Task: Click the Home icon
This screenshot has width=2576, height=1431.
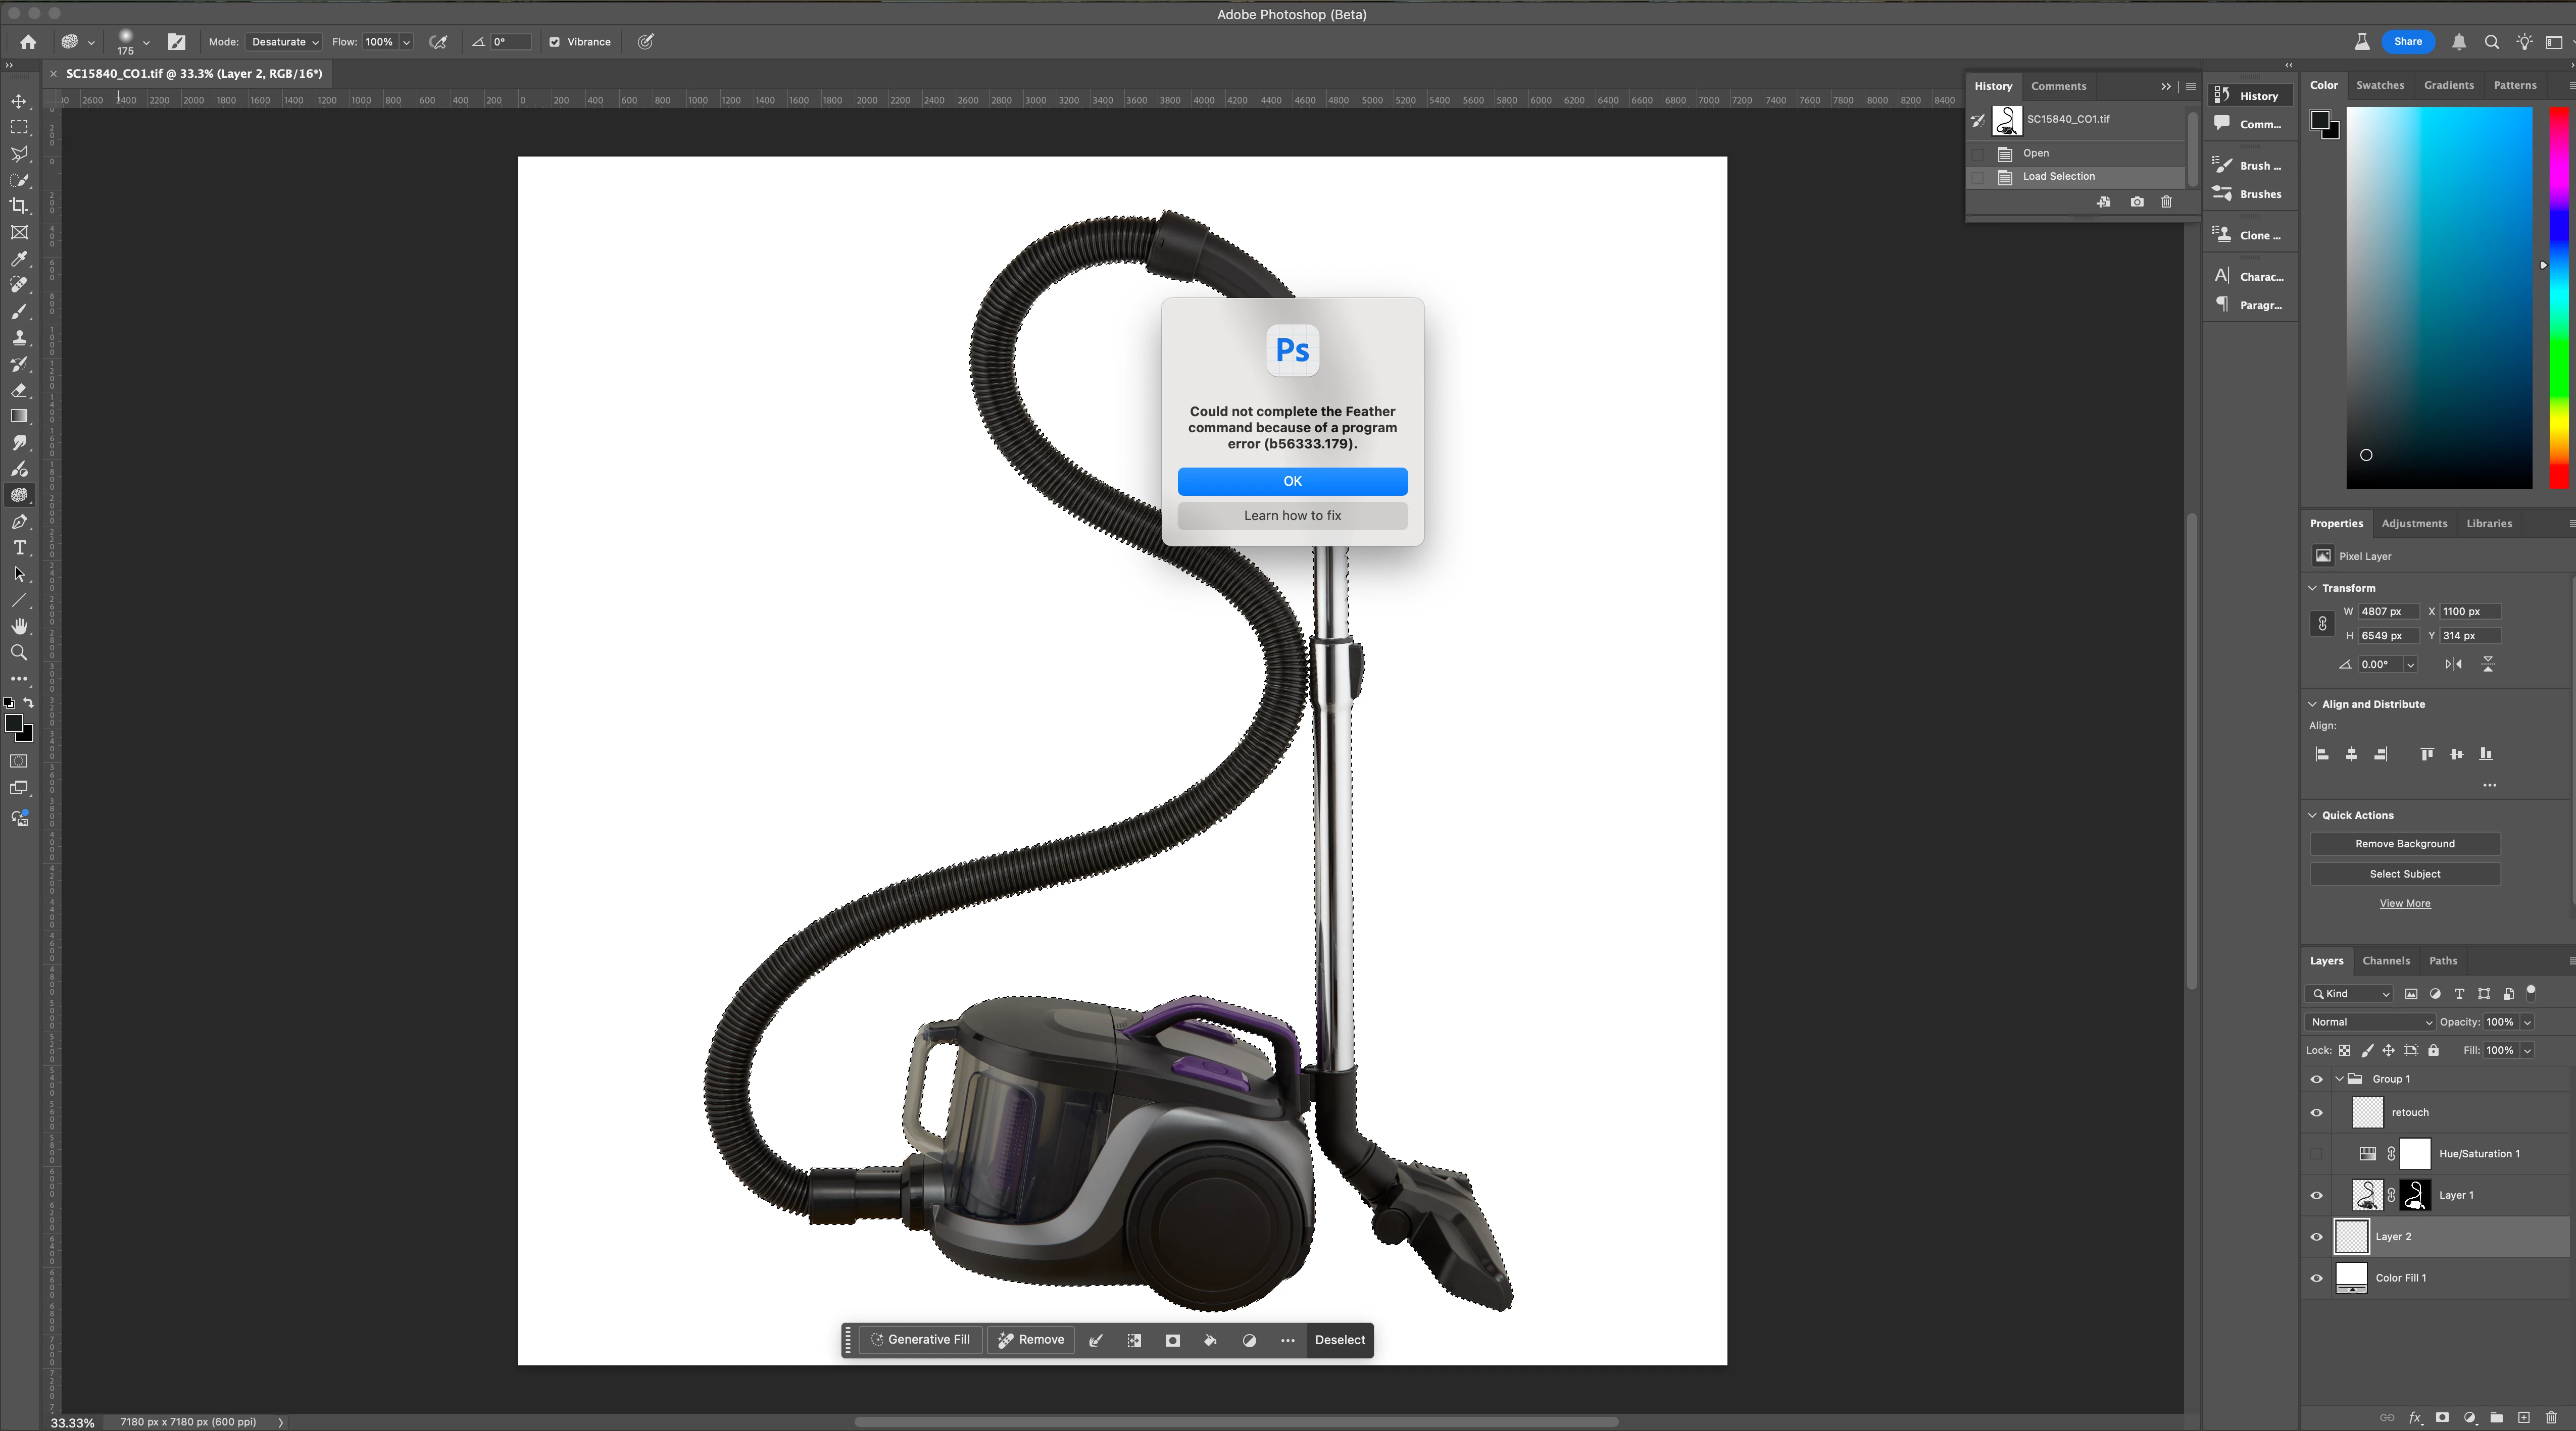Action: tap(28, 42)
